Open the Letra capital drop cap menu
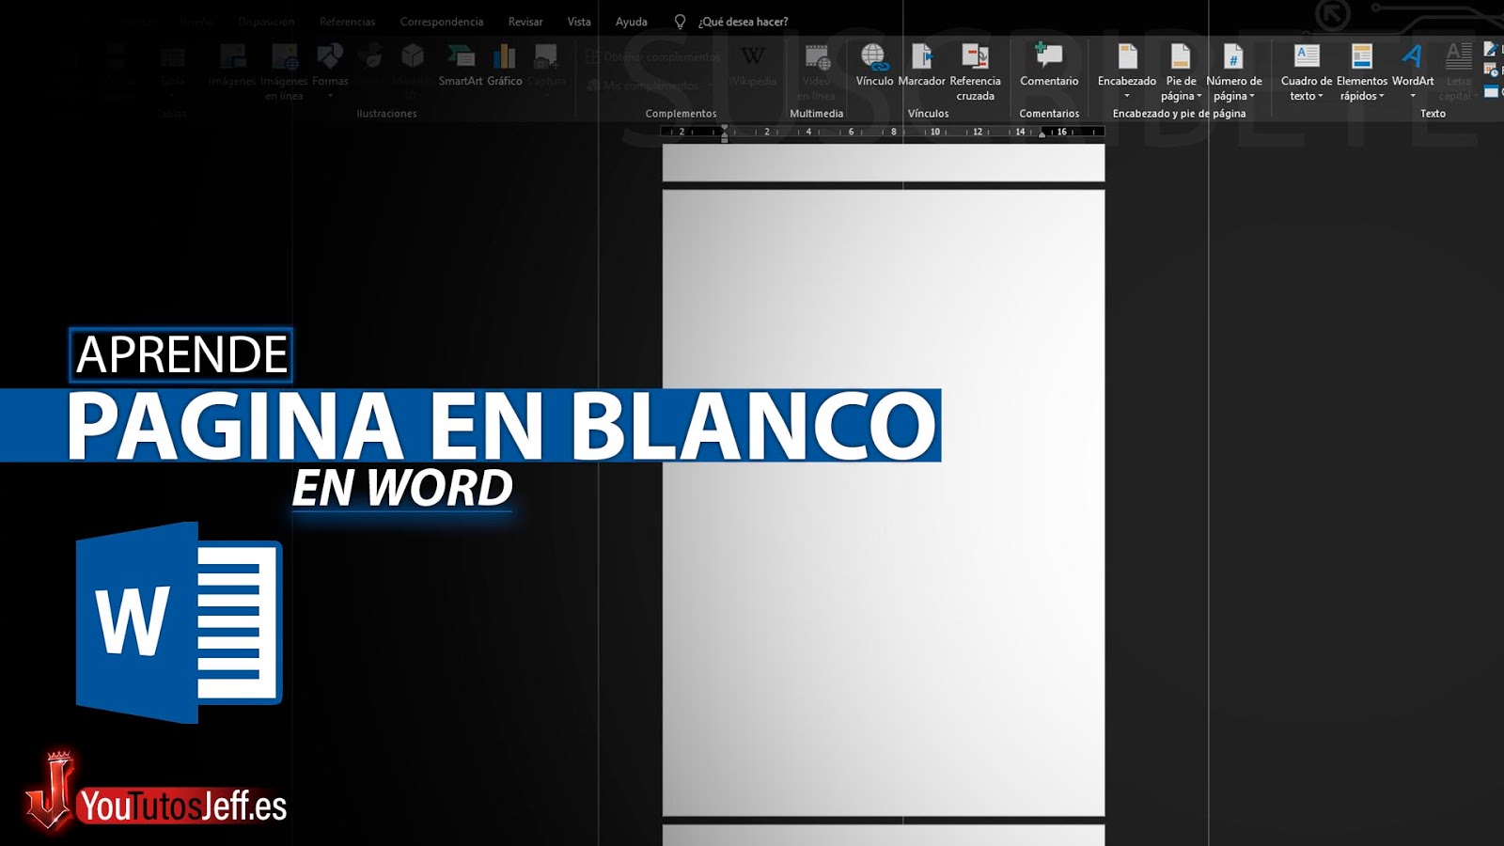Screen dimensions: 1504x846 tap(1458, 72)
